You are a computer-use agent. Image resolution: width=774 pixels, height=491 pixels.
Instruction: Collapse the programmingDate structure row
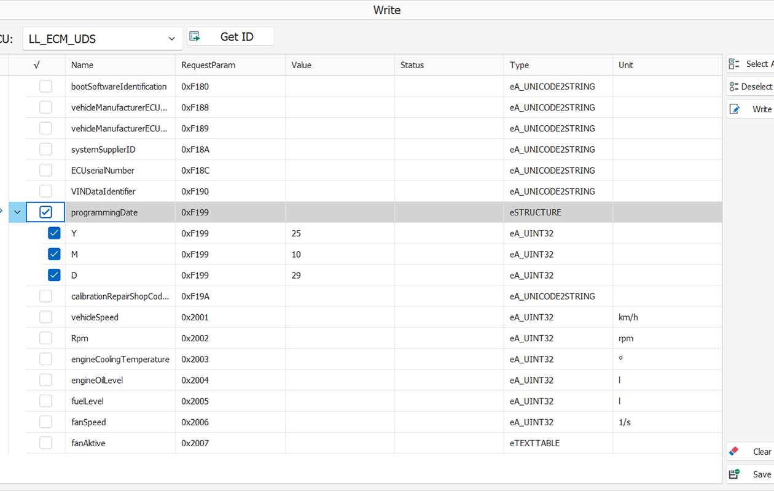[17, 212]
